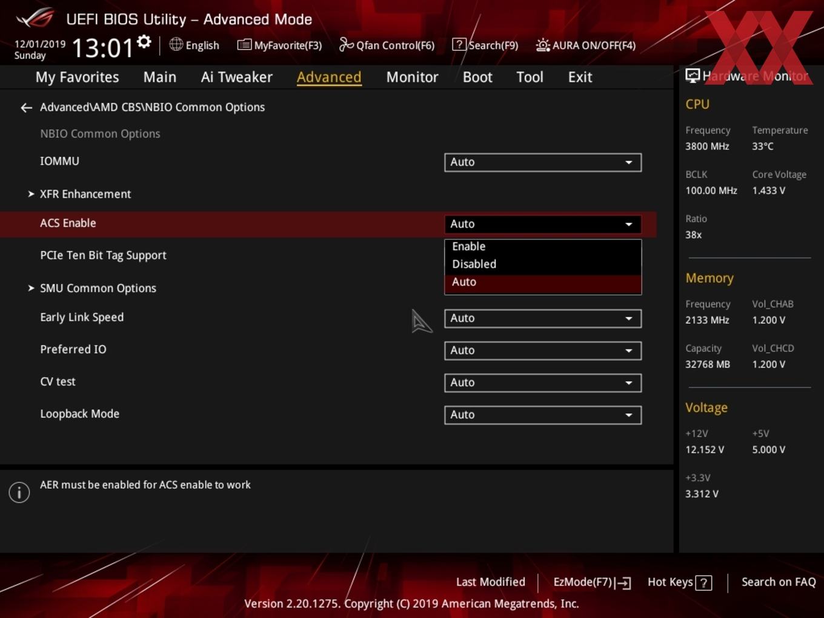Open Qfan Control(F6)

coord(387,45)
